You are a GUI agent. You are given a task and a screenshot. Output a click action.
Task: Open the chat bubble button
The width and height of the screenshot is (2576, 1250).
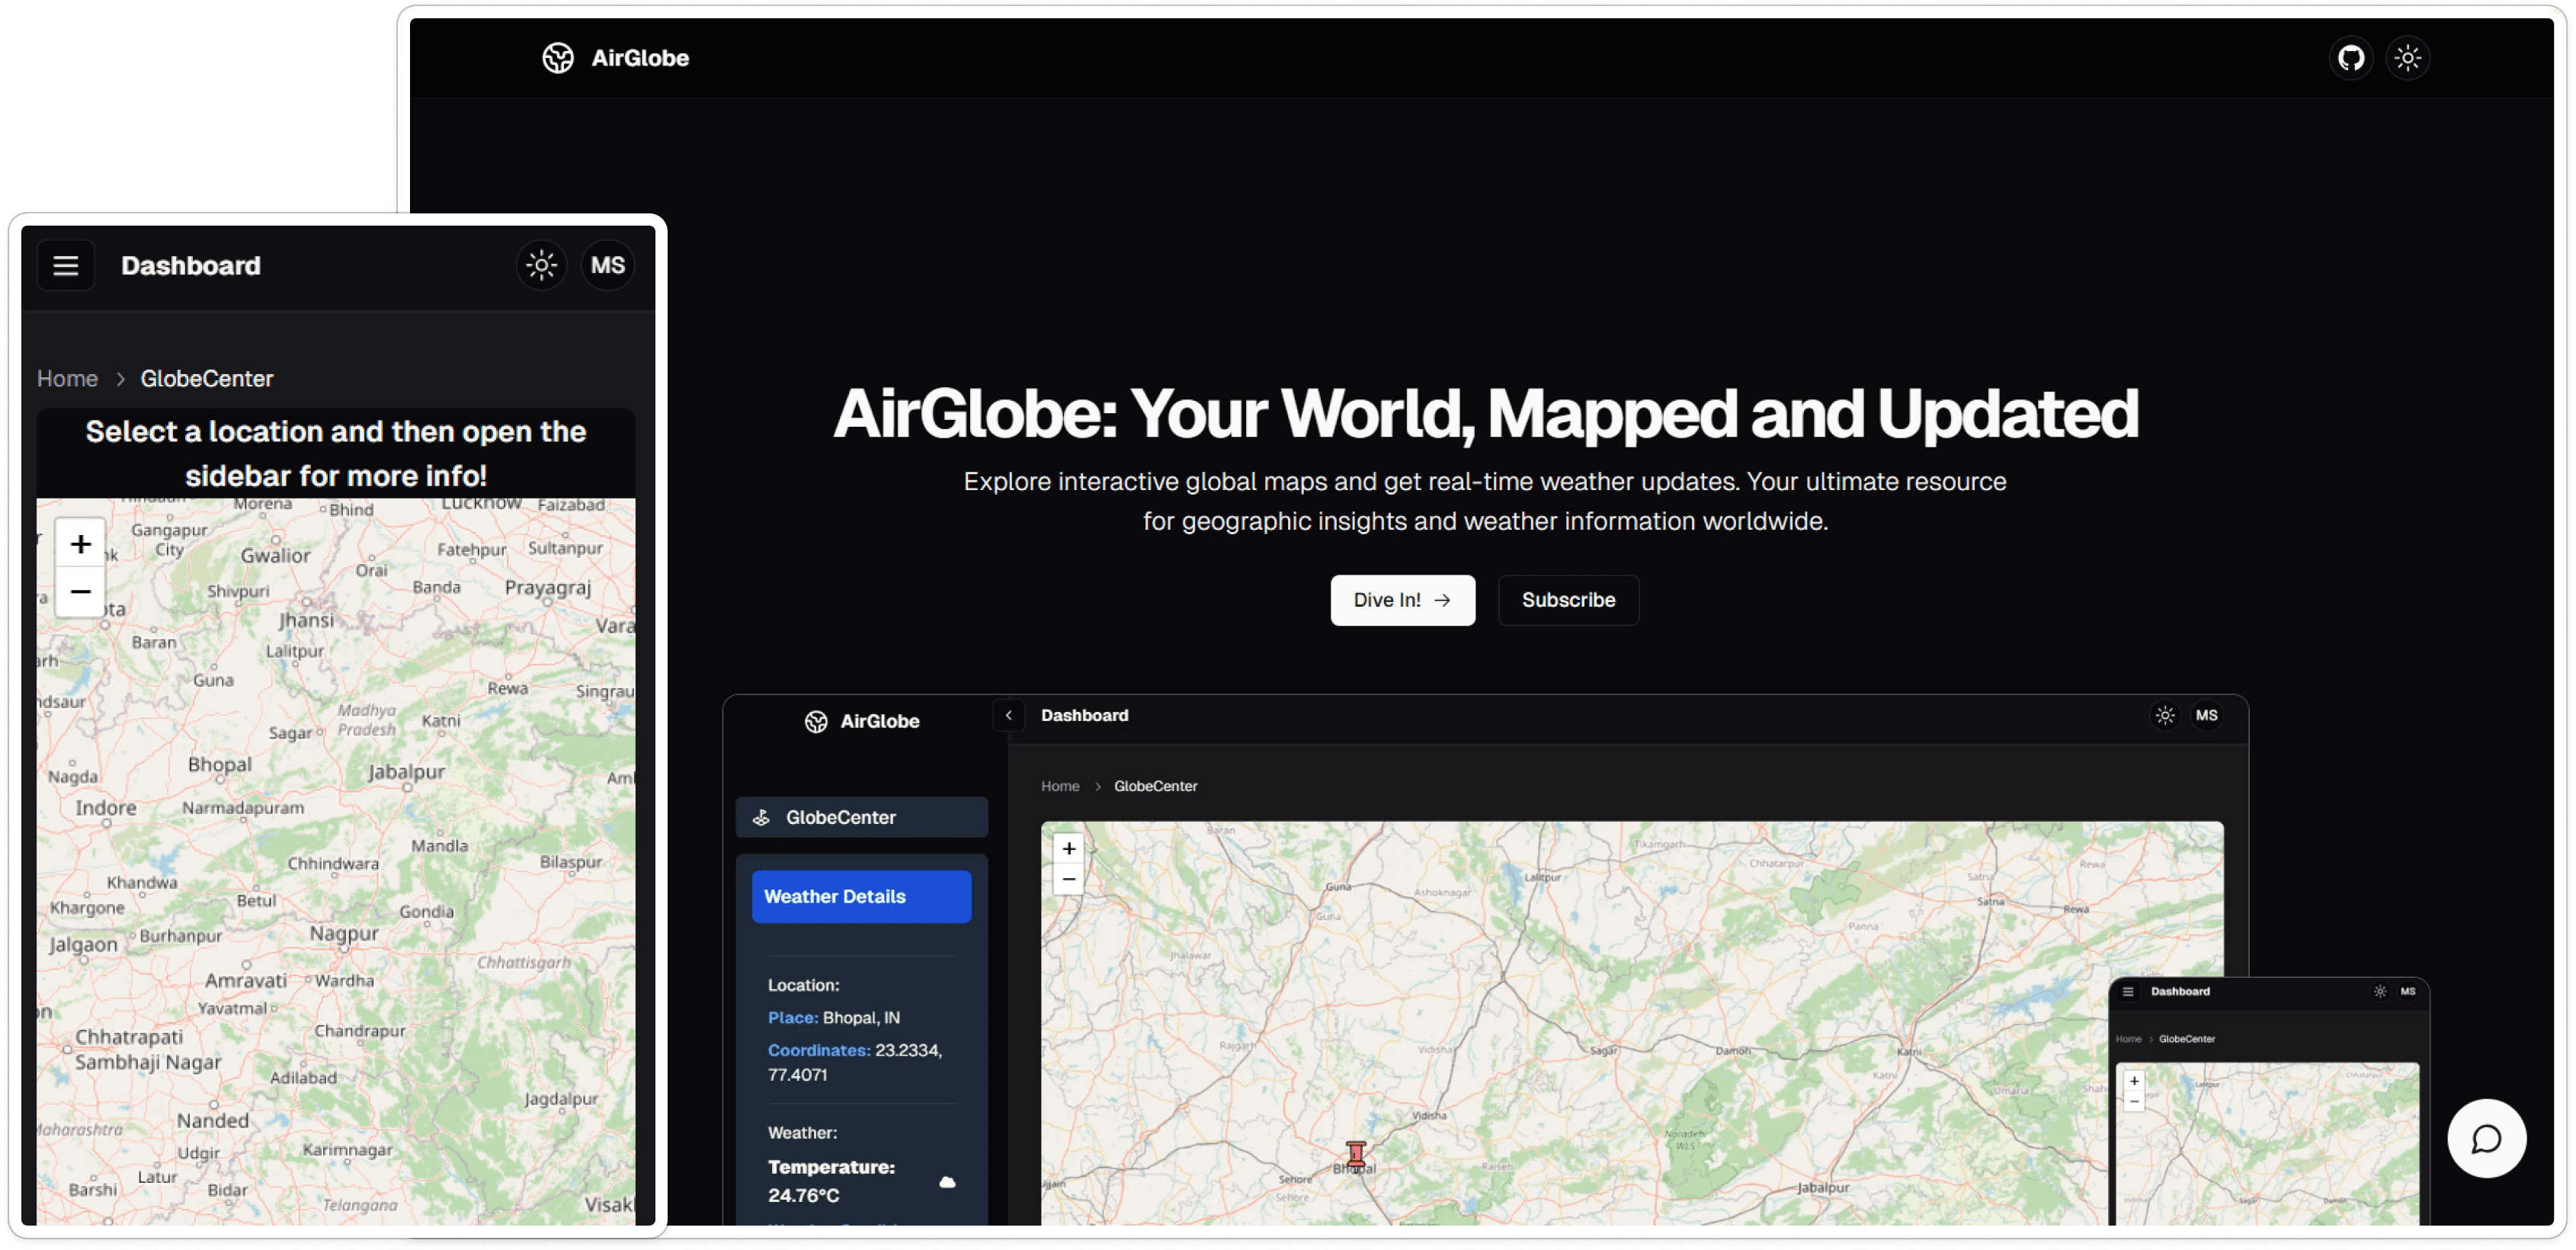tap(2486, 1139)
